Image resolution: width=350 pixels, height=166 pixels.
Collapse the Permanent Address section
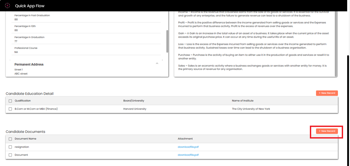point(157,63)
